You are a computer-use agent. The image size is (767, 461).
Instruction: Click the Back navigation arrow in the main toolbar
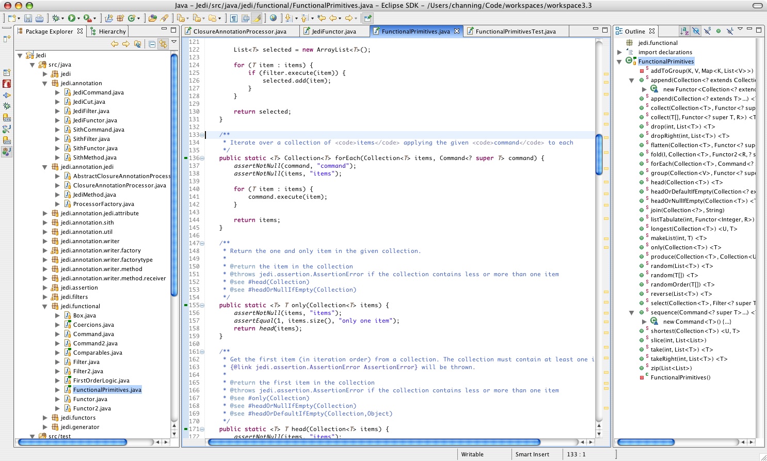click(333, 18)
